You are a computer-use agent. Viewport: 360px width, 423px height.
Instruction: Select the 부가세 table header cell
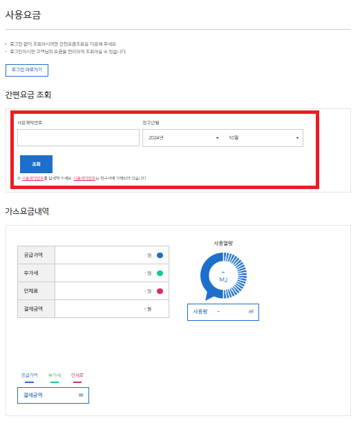point(36,273)
